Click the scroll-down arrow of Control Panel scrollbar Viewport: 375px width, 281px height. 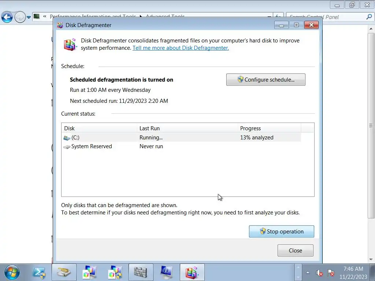click(371, 259)
